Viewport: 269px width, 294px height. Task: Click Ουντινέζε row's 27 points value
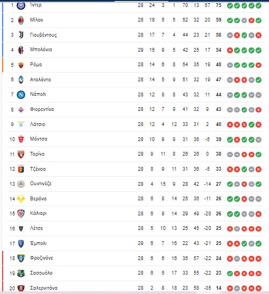[218, 184]
